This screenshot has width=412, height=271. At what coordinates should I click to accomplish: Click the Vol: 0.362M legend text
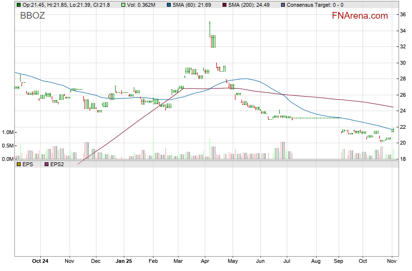141,5
